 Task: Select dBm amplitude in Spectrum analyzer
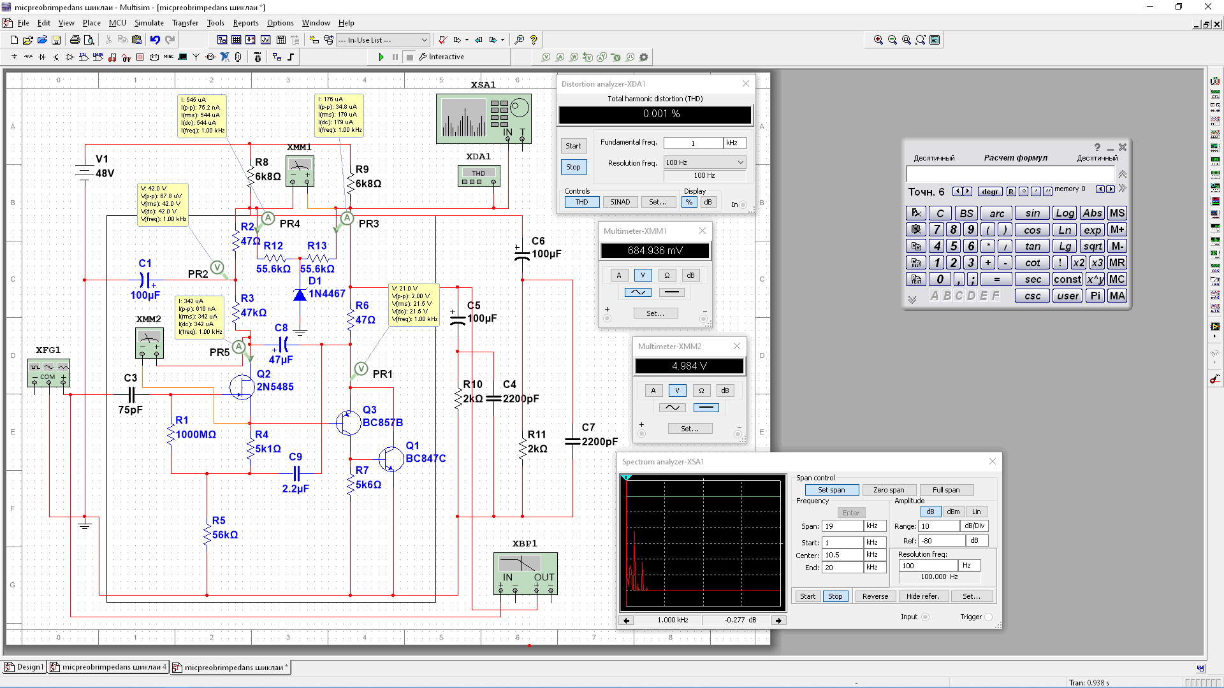click(953, 512)
